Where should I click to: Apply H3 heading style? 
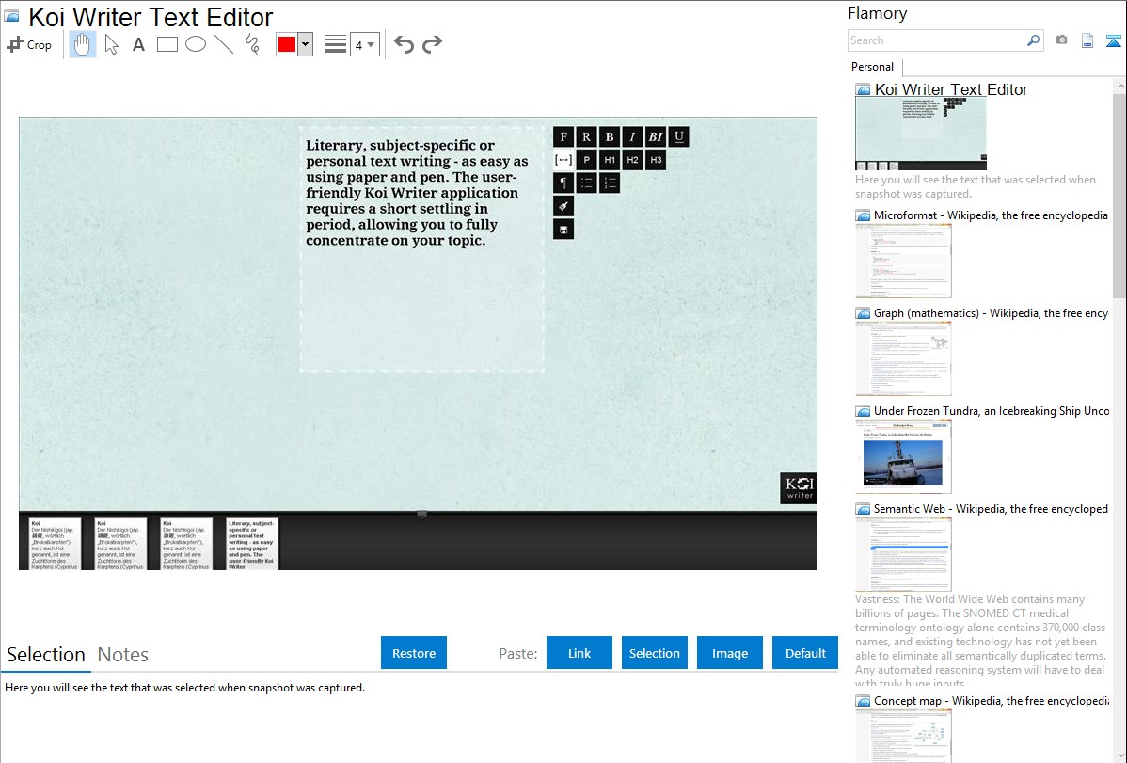tap(656, 160)
